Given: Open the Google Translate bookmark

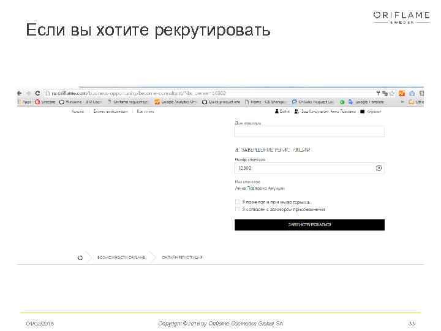Looking at the screenshot, I should [366, 102].
